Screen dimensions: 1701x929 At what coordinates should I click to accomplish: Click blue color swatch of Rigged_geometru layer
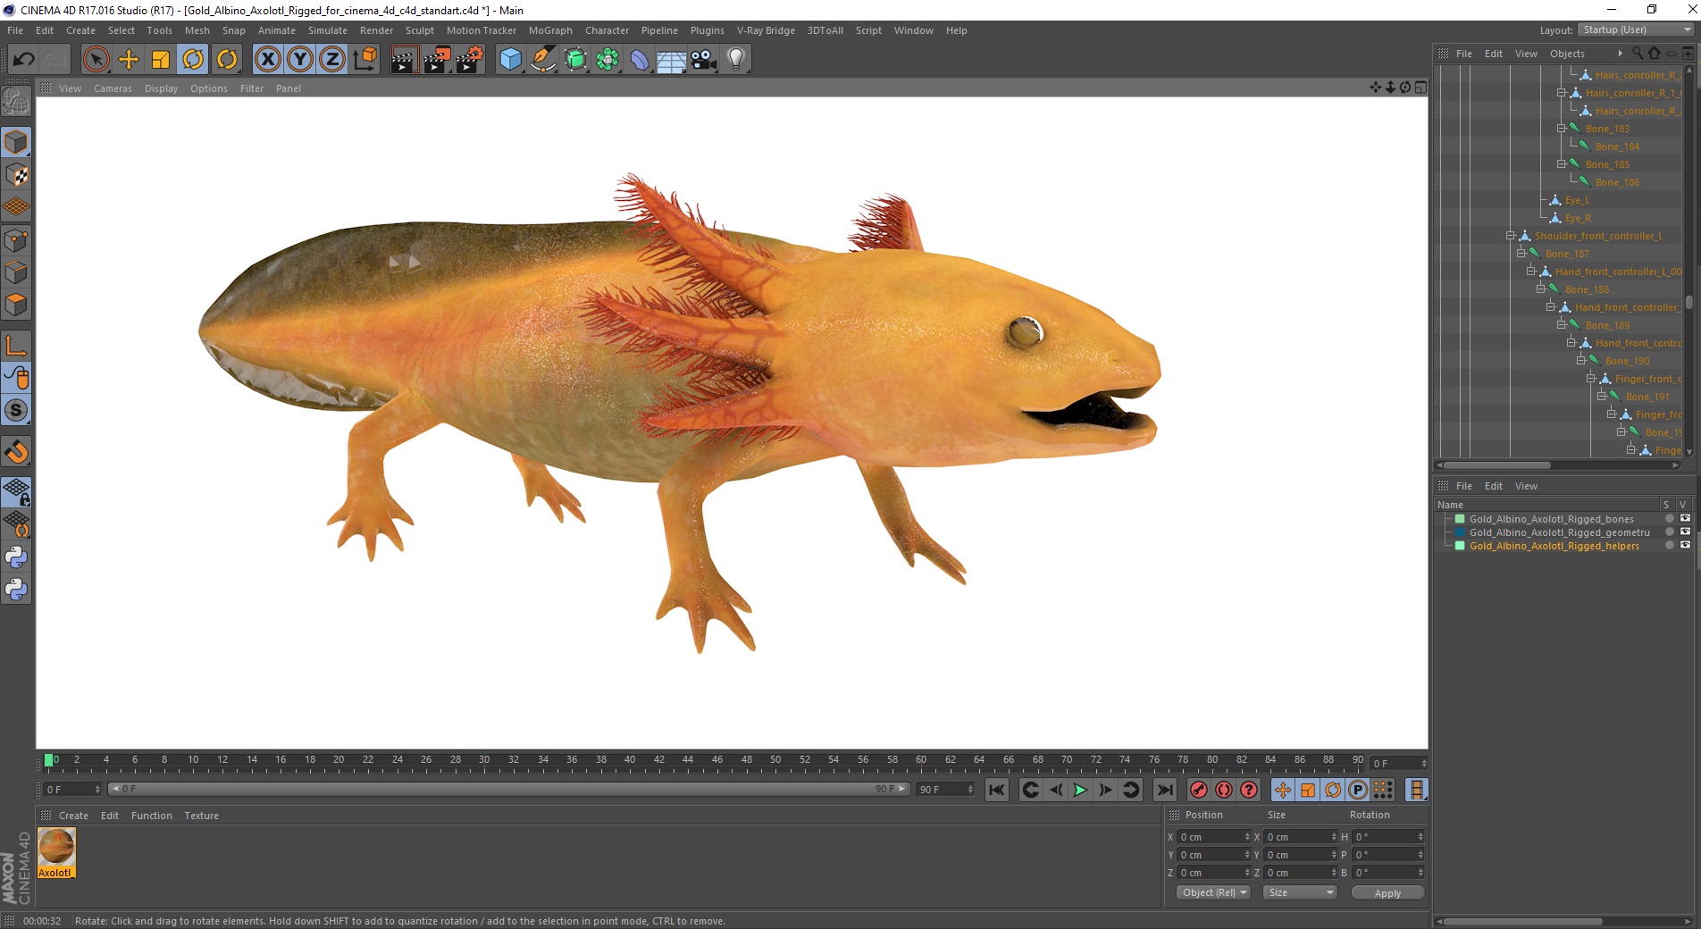tap(1460, 532)
